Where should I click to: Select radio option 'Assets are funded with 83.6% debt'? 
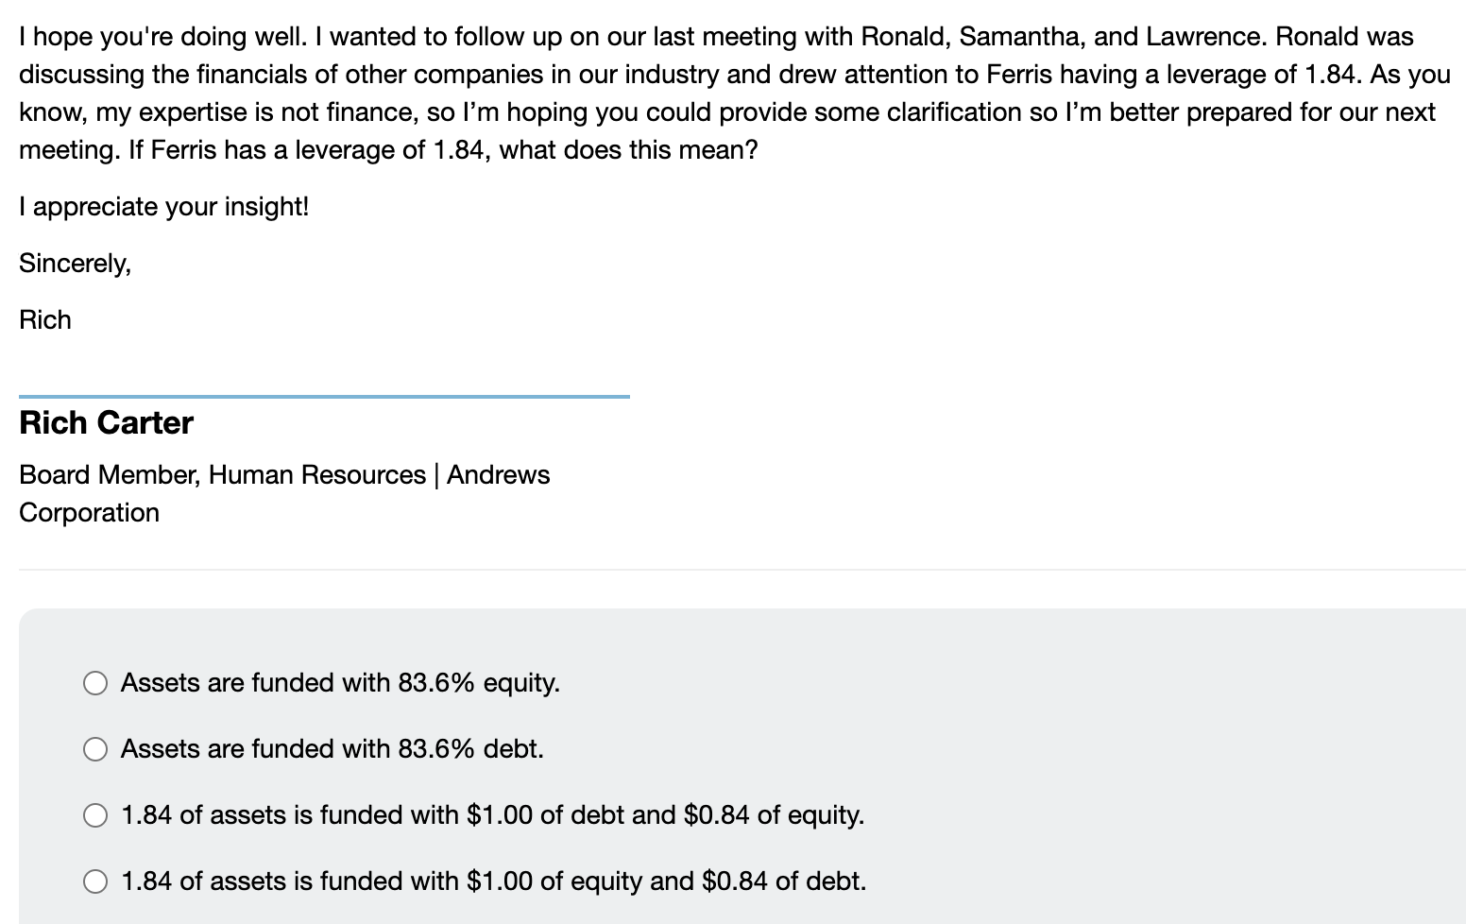click(94, 748)
